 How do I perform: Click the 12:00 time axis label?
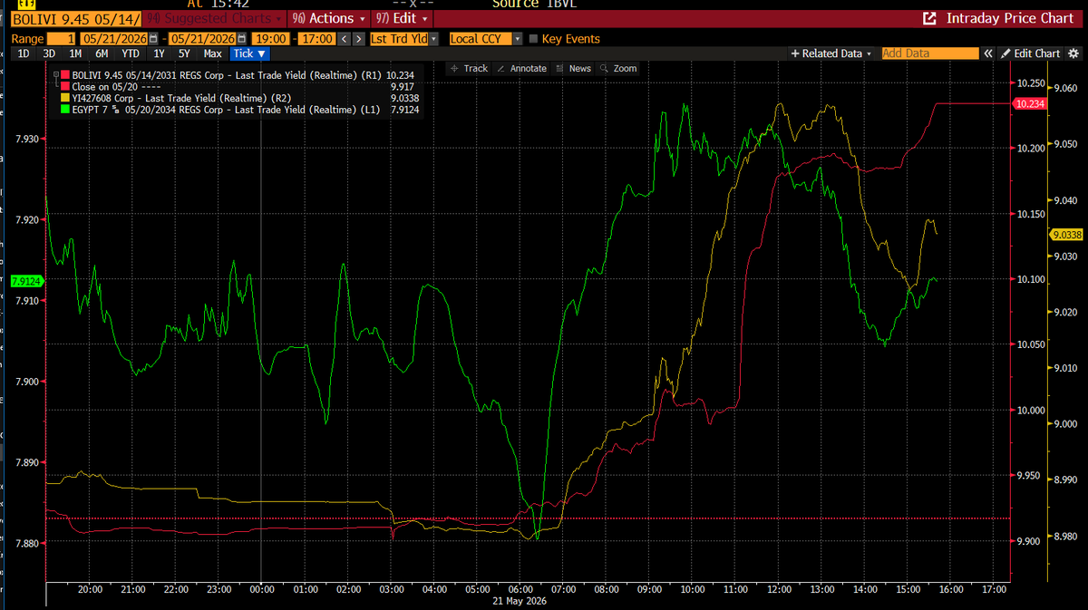click(779, 590)
